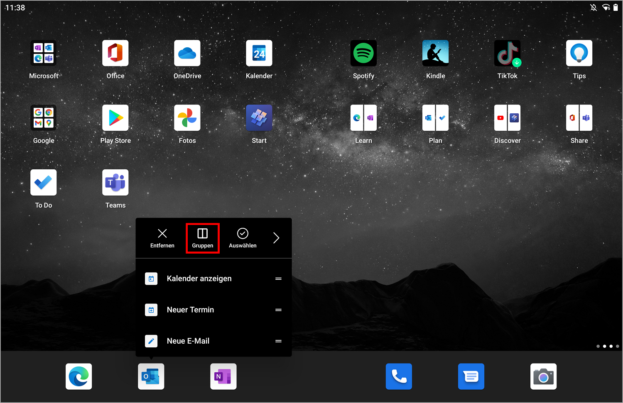This screenshot has height=403, width=623.
Task: Open the Share app group
Action: pyautogui.click(x=579, y=118)
